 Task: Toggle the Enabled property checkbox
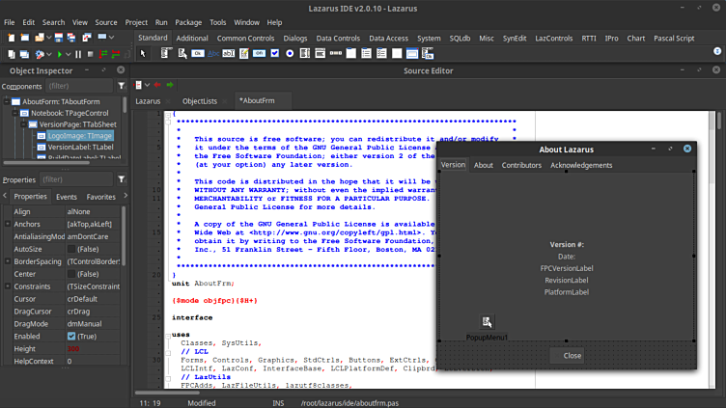(71, 335)
